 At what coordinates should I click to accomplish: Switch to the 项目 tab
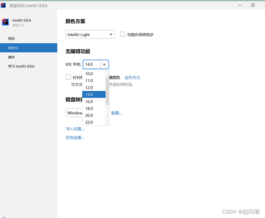[x=11, y=38]
